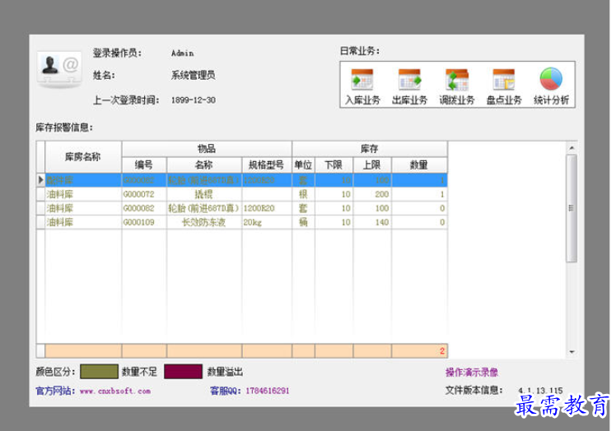Click the olive 数量不足 color swatch
The height and width of the screenshot is (431, 616).
[99, 371]
